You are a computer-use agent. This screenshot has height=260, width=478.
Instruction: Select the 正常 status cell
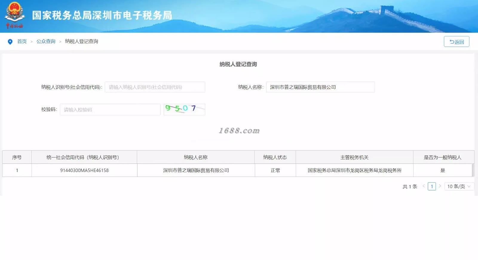(275, 170)
